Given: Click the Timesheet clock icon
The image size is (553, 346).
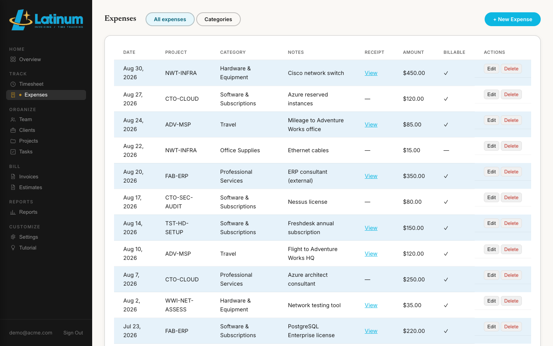Looking at the screenshot, I should pos(13,84).
